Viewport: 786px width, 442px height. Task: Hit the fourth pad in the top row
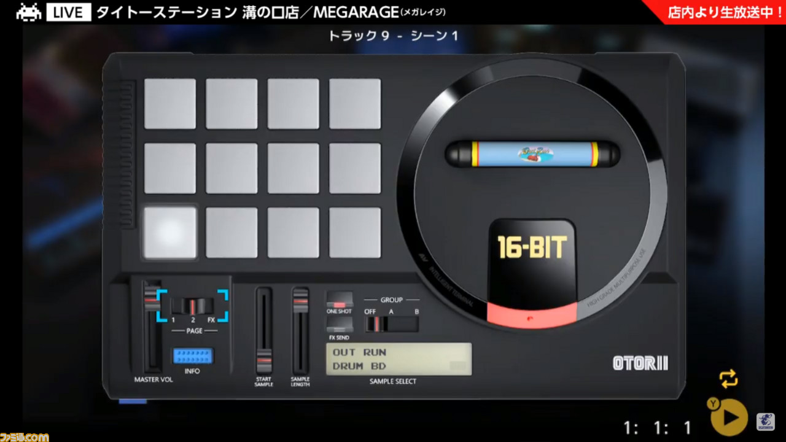click(x=355, y=104)
